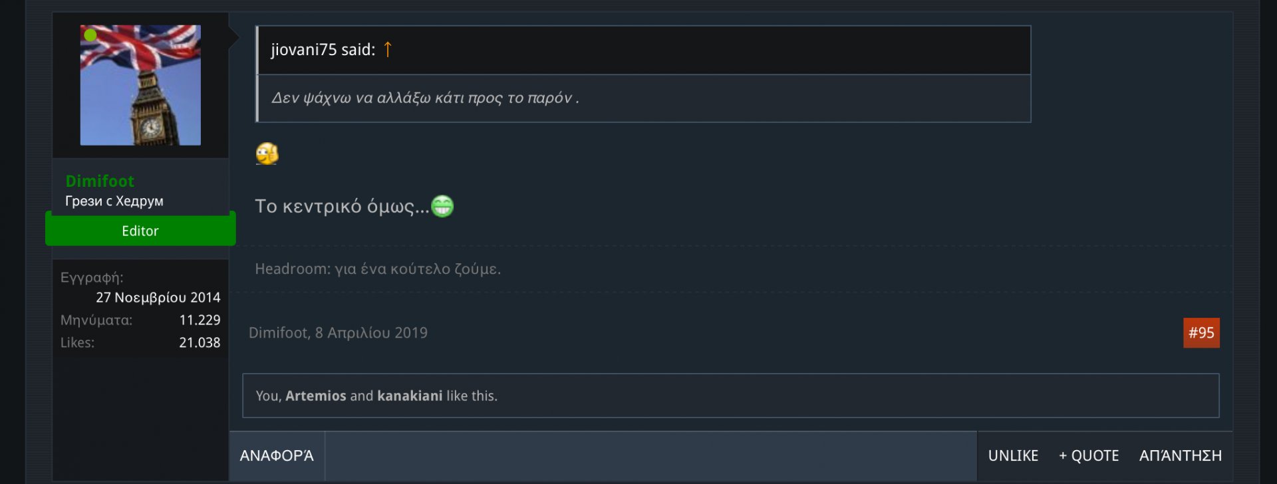
Task: Report the post with ΑΝΑΦΟΡΆ
Action: coord(277,455)
